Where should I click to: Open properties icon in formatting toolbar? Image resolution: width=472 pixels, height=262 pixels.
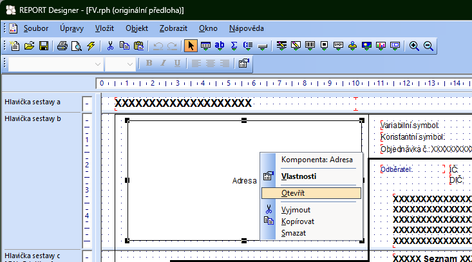(243, 63)
